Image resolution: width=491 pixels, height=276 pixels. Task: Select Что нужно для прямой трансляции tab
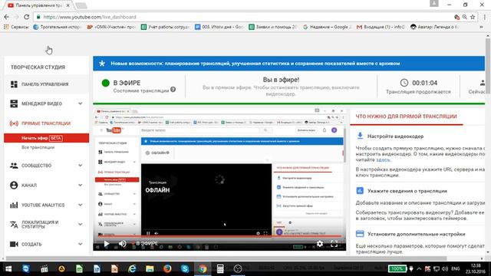(x=406, y=117)
